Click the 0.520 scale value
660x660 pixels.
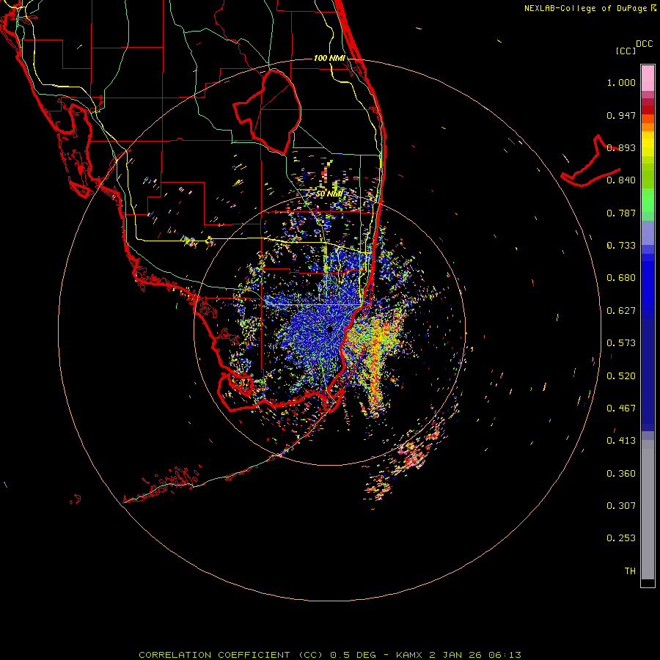(621, 376)
